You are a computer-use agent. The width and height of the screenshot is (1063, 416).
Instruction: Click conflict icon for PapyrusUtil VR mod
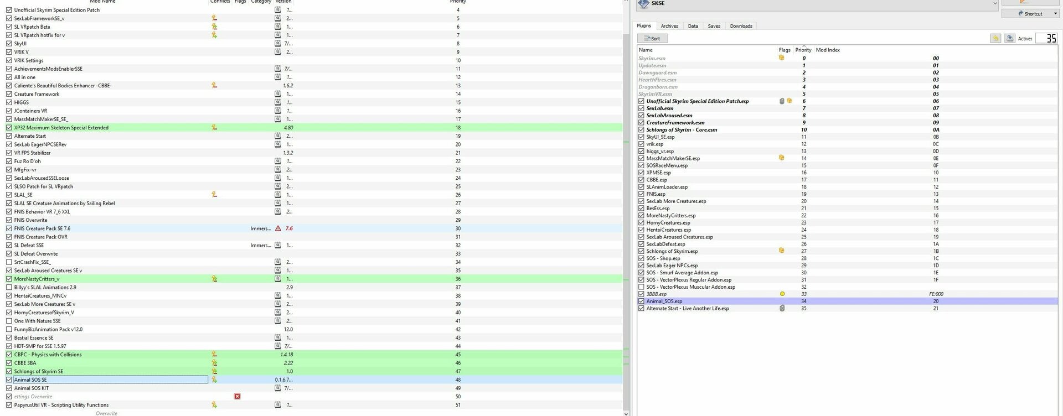214,405
